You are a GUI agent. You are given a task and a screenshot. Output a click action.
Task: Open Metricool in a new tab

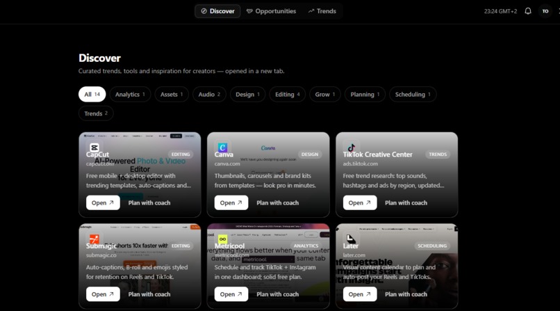(x=231, y=294)
